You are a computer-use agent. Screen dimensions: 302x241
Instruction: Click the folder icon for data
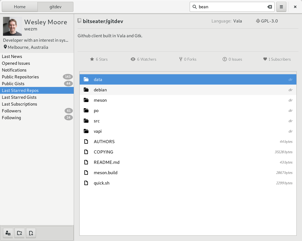tap(86, 79)
